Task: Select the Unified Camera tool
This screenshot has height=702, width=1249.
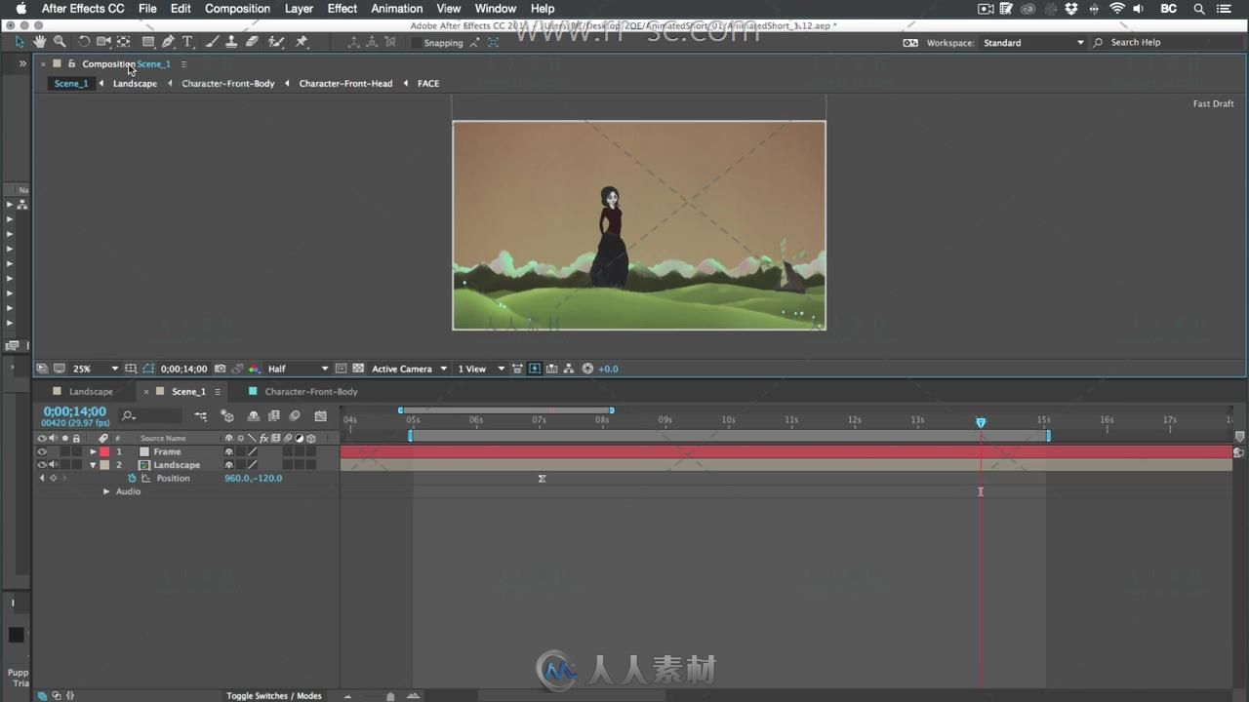Action: click(x=103, y=42)
